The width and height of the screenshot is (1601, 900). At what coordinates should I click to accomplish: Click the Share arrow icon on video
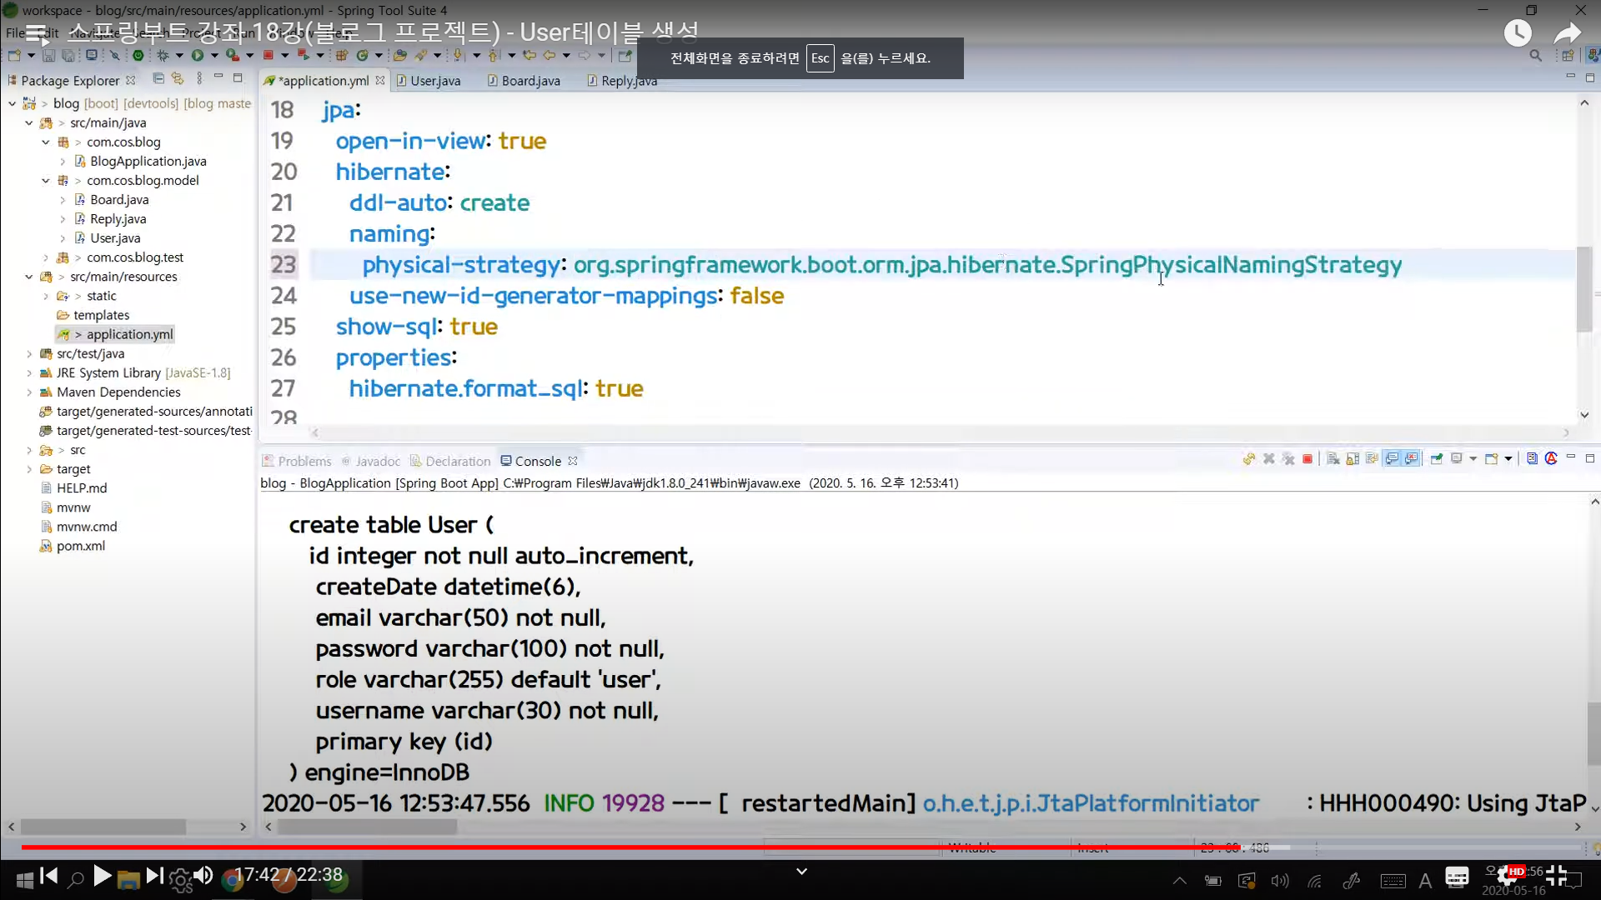1567,33
